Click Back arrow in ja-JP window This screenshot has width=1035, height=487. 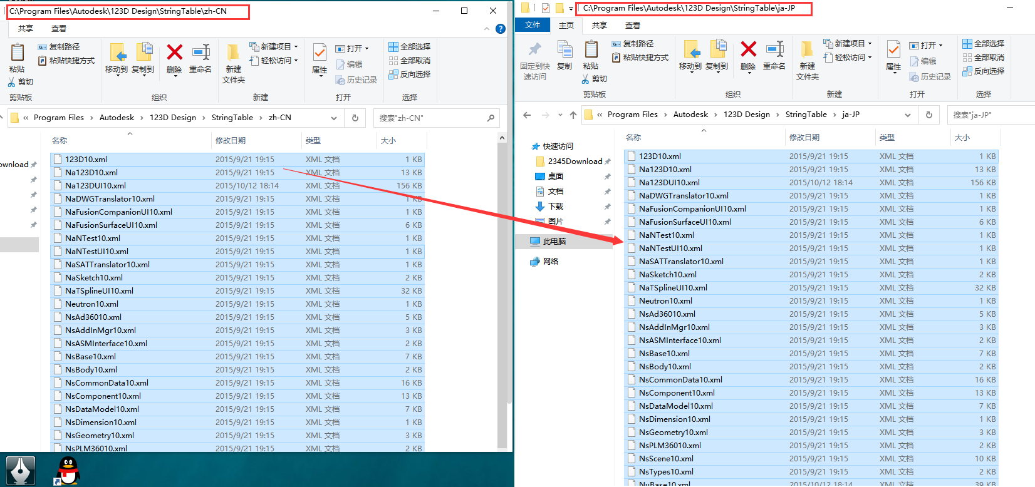click(x=527, y=115)
